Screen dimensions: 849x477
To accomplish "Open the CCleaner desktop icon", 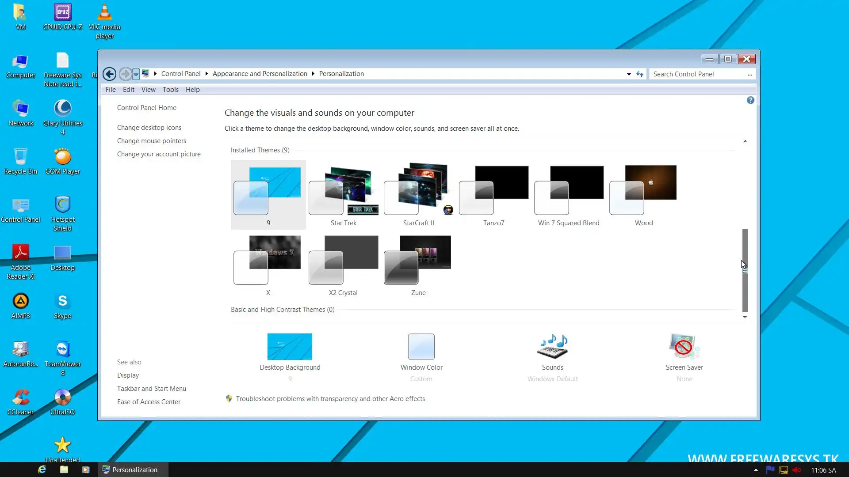I will click(21, 397).
